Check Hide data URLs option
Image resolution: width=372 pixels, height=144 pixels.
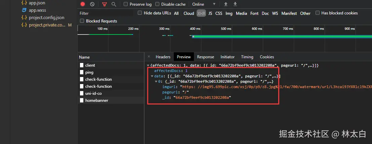pyautogui.click(x=140, y=13)
